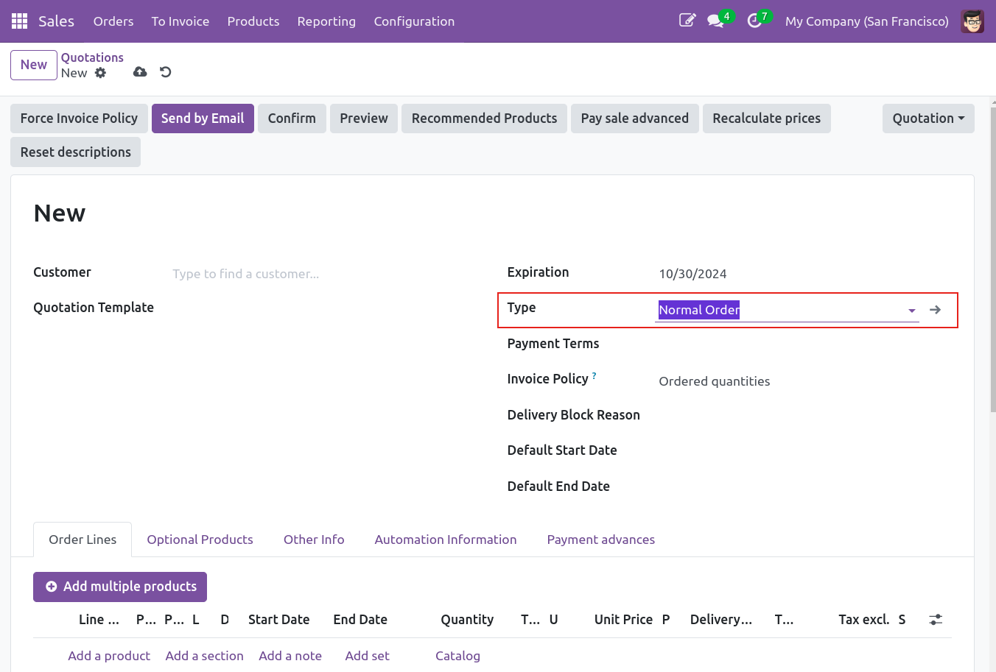Viewport: 996px width, 672px height.
Task: Click the Preview button
Action: (364, 119)
